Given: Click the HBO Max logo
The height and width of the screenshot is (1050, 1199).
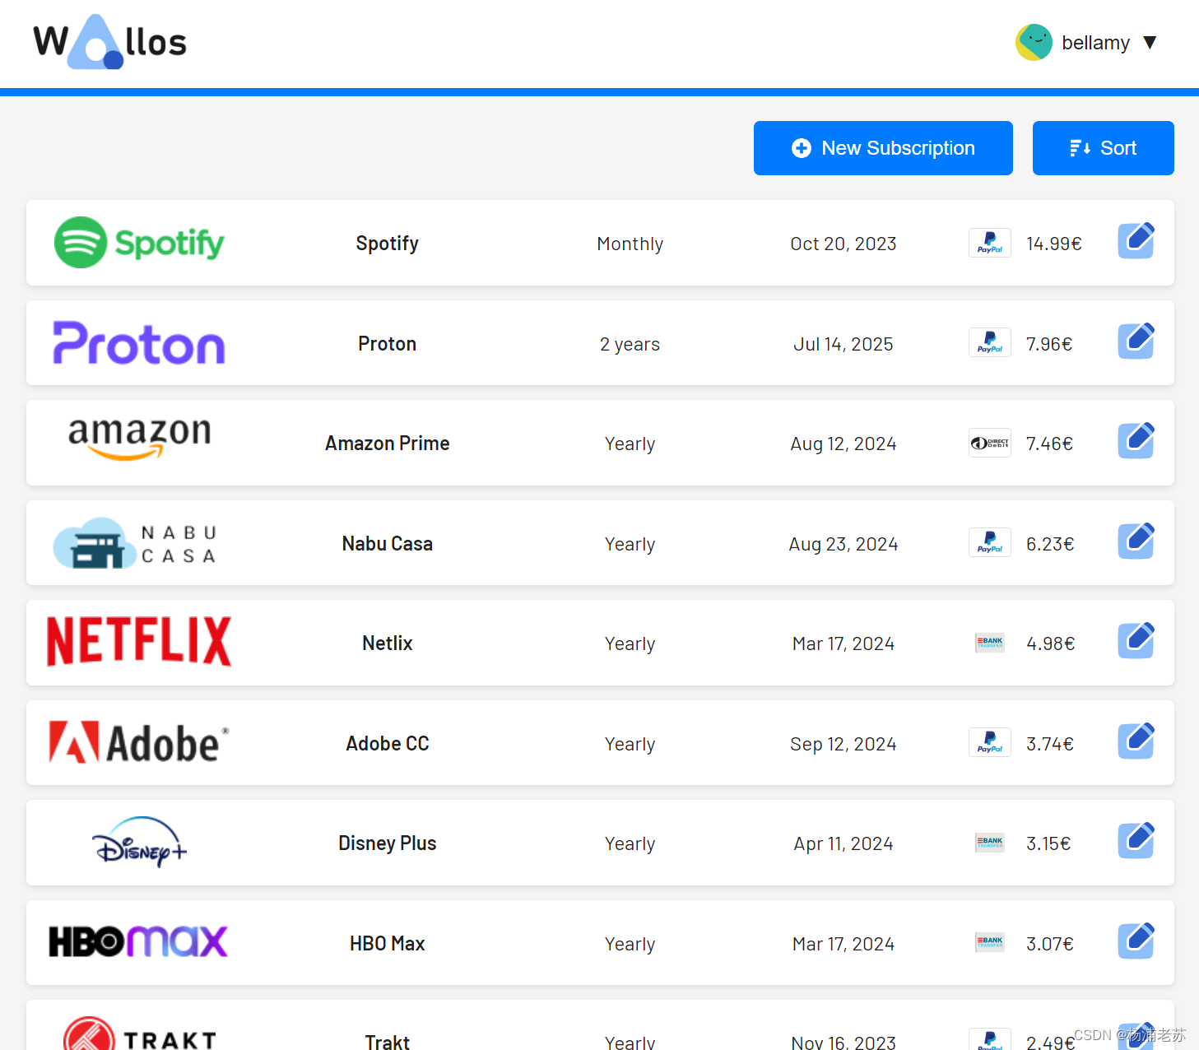Looking at the screenshot, I should pyautogui.click(x=138, y=942).
